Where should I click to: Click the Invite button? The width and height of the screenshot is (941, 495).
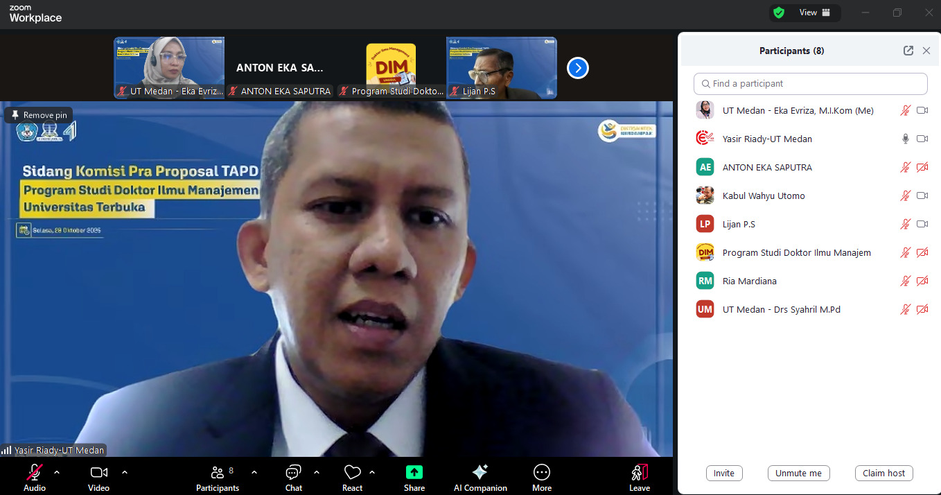pos(724,473)
